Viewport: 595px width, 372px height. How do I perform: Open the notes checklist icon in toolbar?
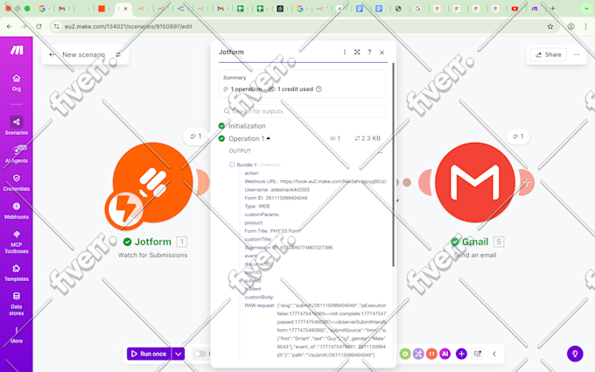pyautogui.click(x=478, y=354)
